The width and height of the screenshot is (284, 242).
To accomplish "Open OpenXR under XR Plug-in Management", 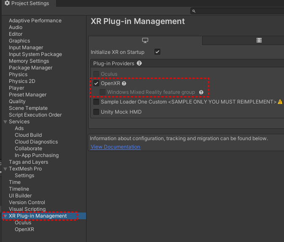I will tap(24, 229).
